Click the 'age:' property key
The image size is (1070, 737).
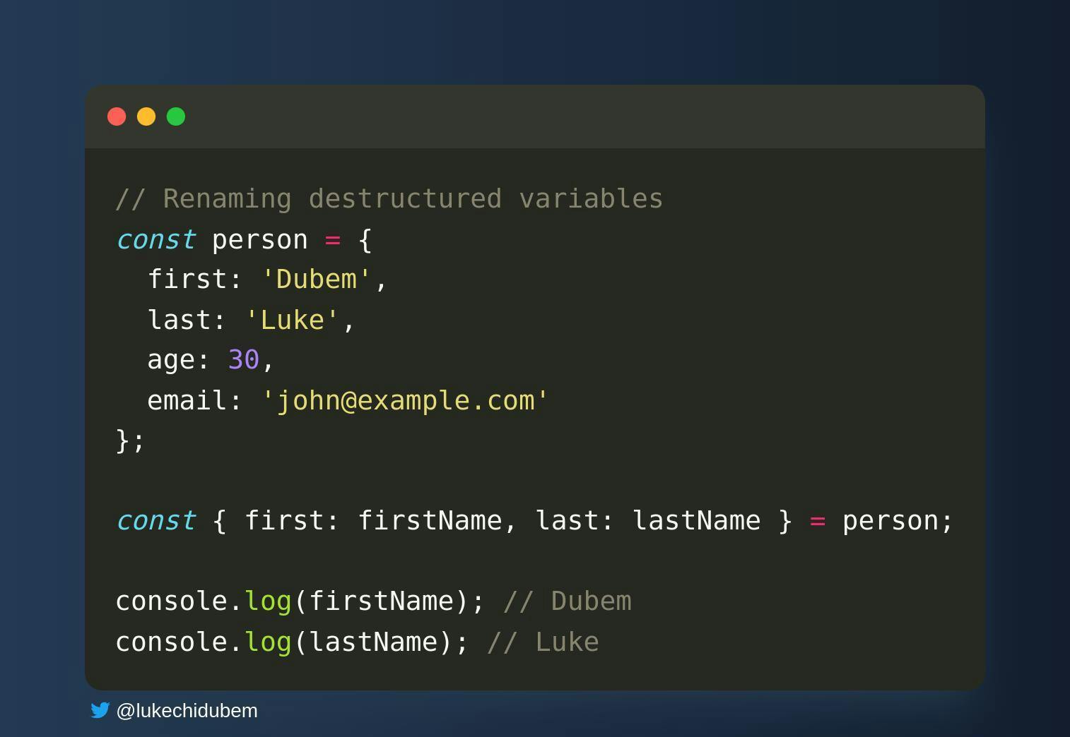pyautogui.click(x=179, y=361)
